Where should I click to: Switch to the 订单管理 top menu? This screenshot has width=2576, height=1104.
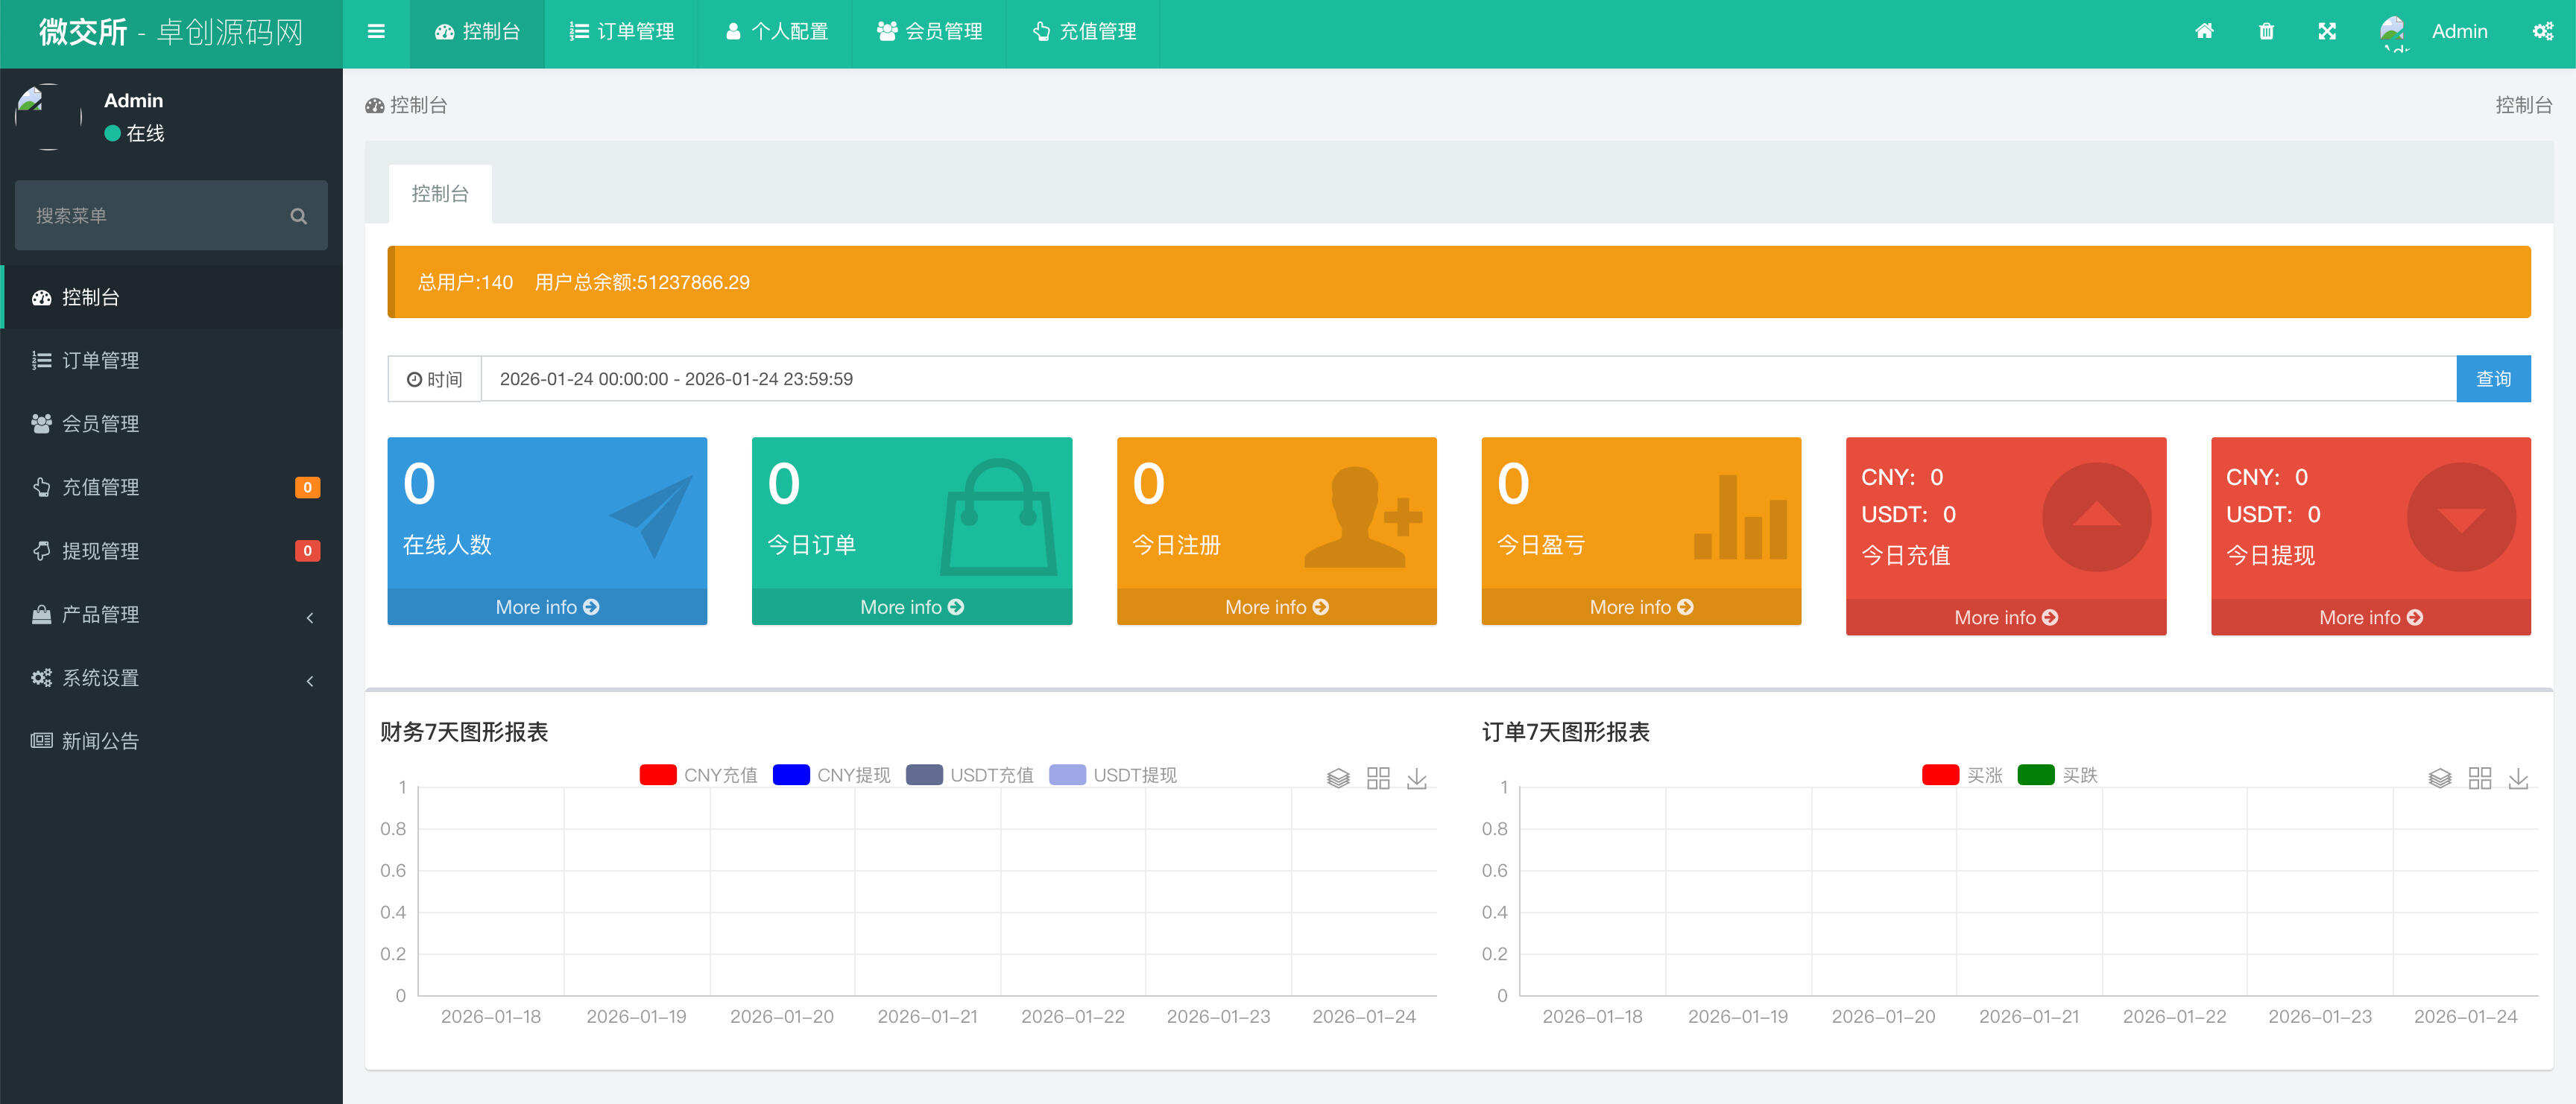[622, 31]
